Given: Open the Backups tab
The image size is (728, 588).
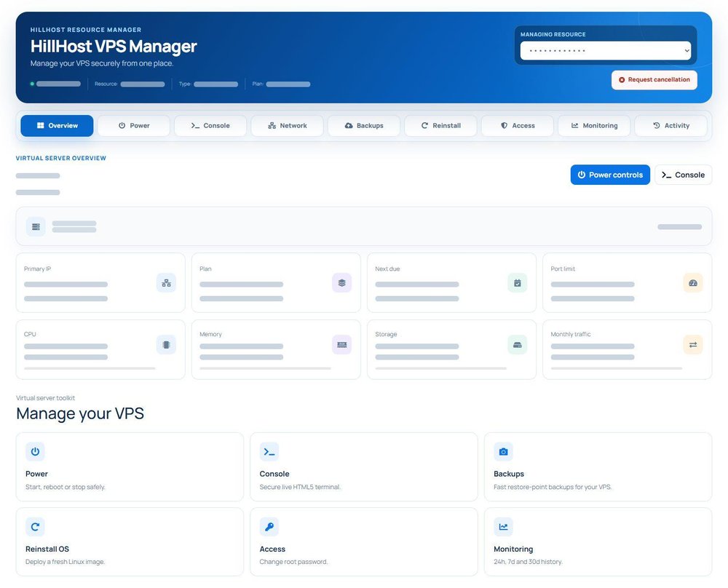Looking at the screenshot, I should pos(364,126).
